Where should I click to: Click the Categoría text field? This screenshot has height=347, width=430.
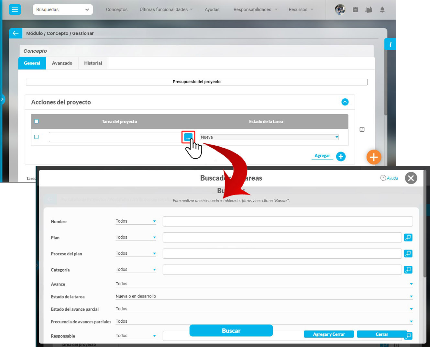282,270
